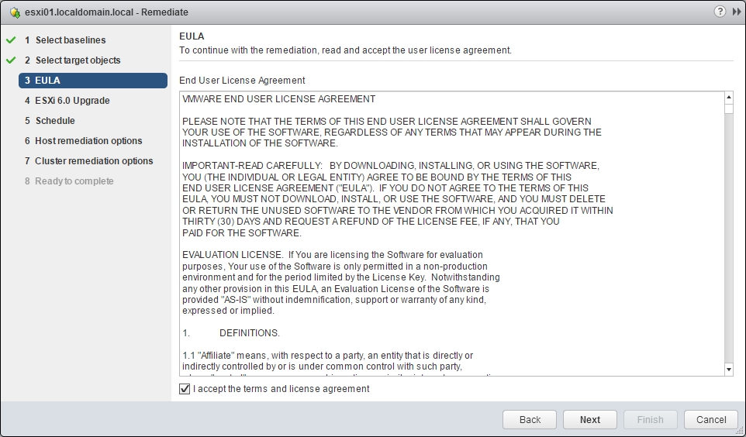The height and width of the screenshot is (437, 746).
Task: Open Cluster remediation options step
Action: pyautogui.click(x=94, y=161)
